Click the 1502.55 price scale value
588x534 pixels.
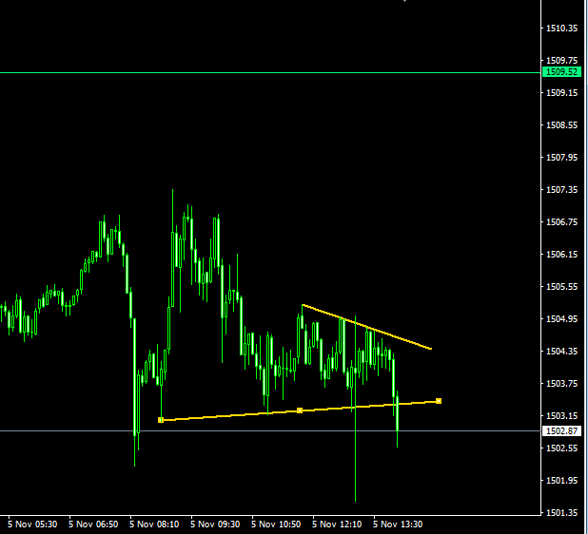(x=561, y=448)
